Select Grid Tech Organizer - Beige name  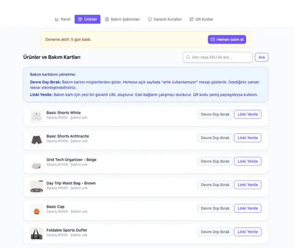71,160
